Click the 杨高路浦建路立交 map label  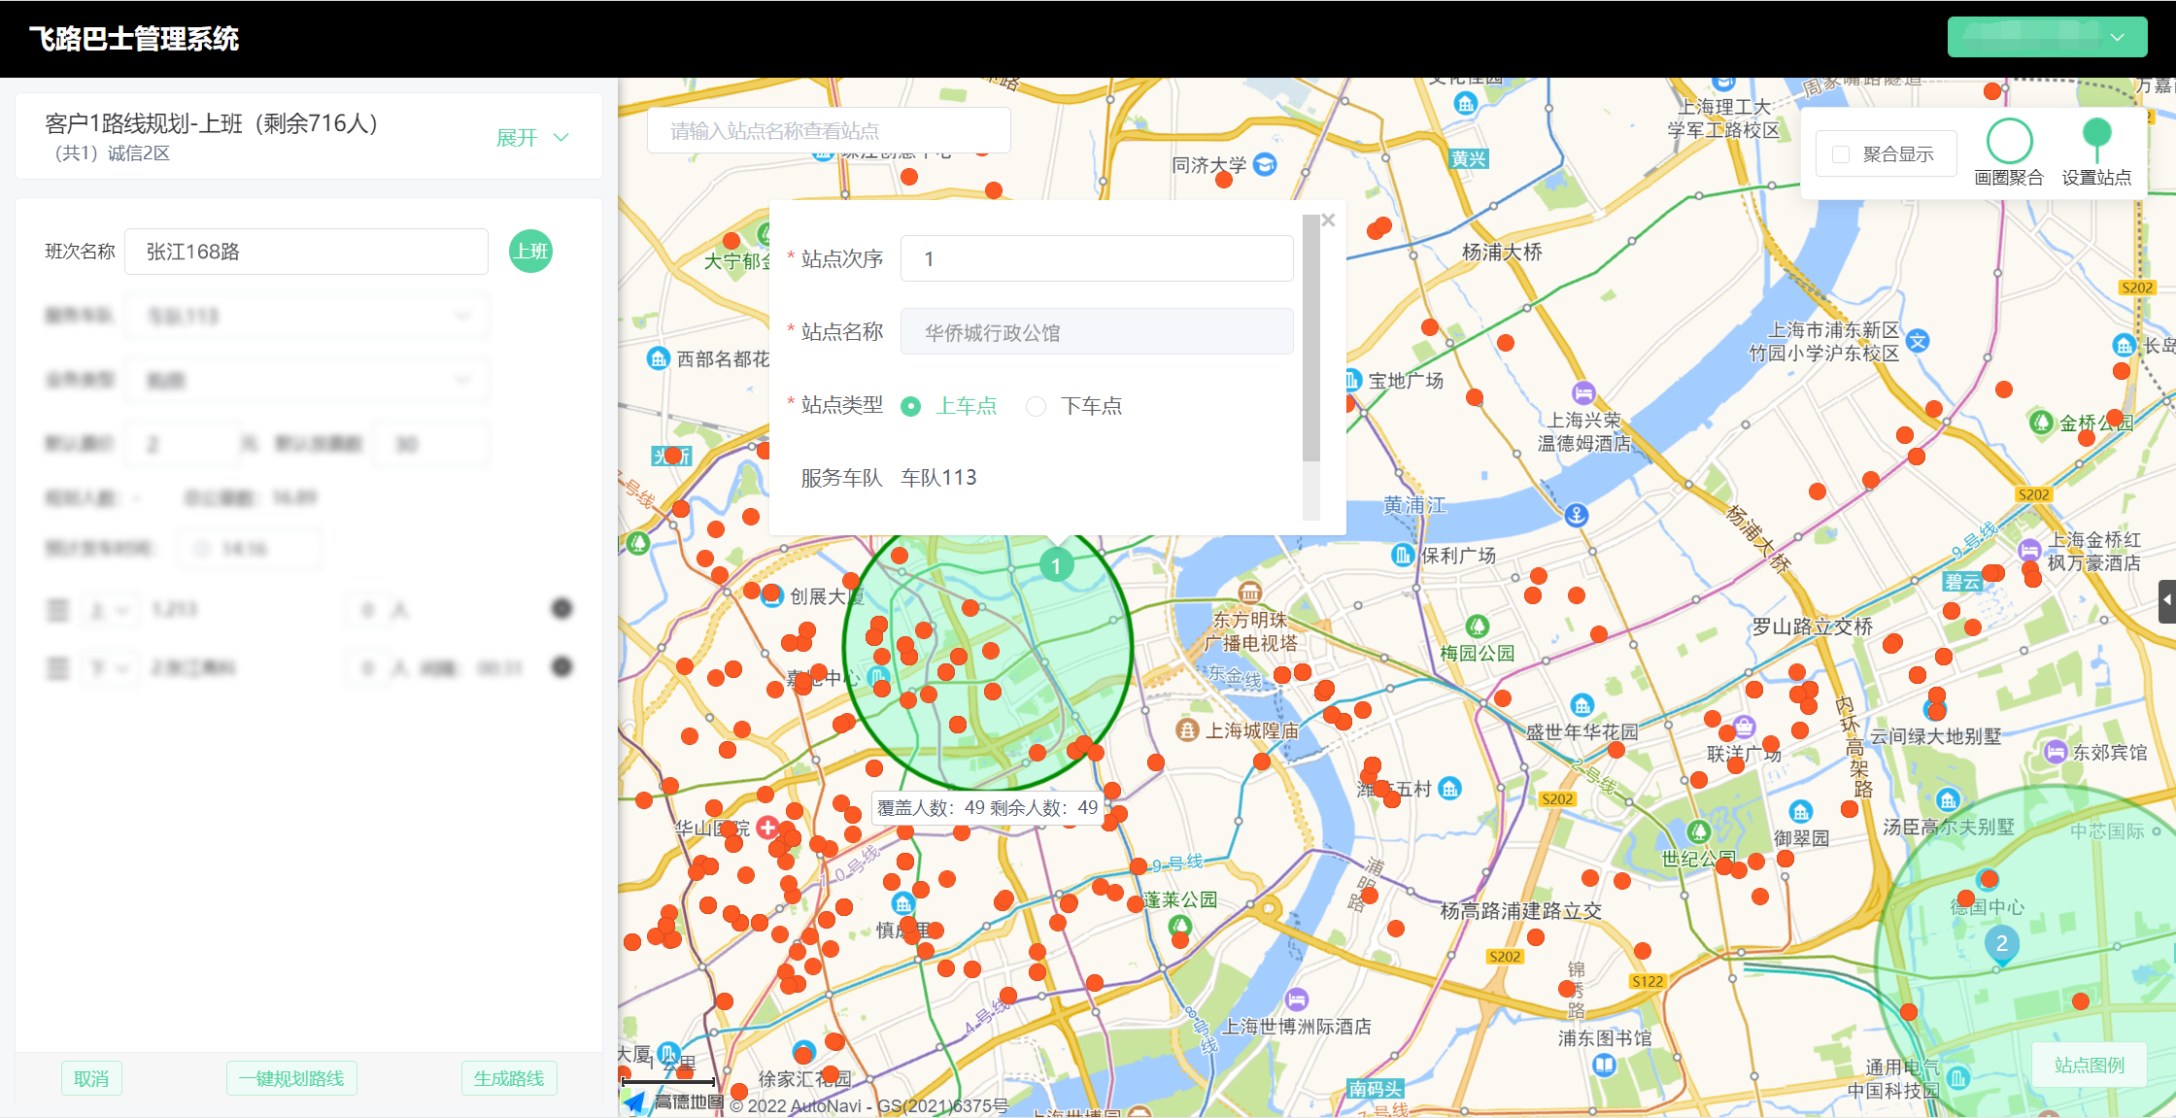click(x=1520, y=910)
